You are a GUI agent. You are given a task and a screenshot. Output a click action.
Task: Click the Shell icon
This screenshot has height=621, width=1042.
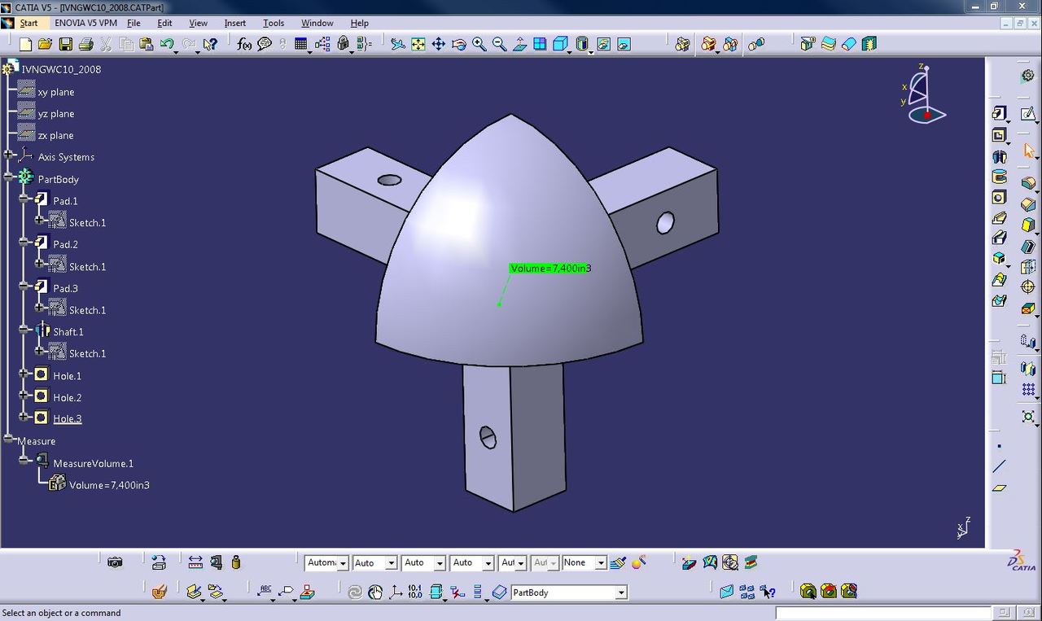pos(1028,247)
